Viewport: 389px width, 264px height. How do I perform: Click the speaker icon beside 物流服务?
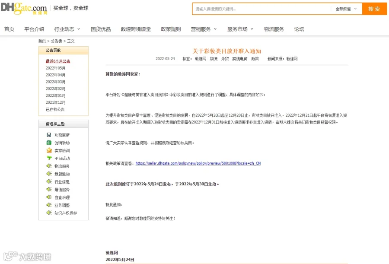point(49,166)
